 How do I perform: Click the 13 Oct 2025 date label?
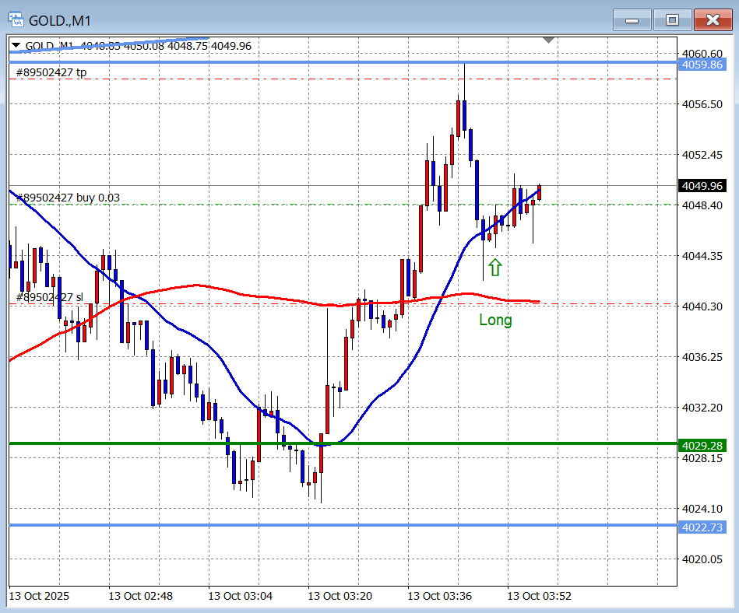pos(39,596)
